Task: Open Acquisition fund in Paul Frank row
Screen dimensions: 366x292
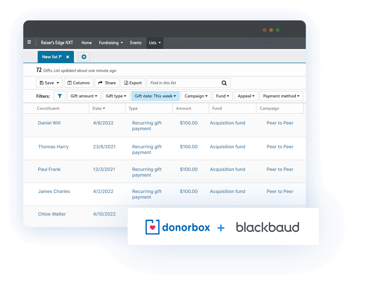Action: [228, 169]
